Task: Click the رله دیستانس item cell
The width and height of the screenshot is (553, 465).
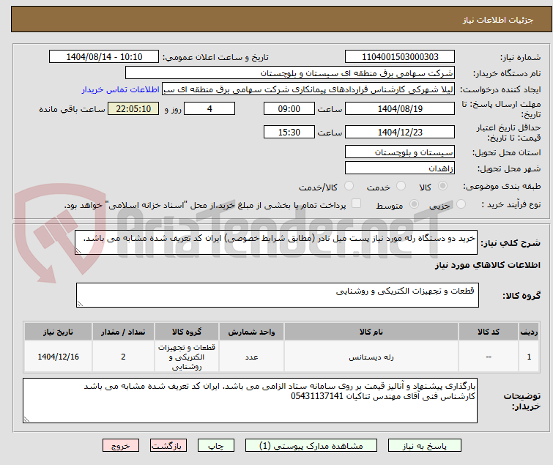Action: (371, 357)
